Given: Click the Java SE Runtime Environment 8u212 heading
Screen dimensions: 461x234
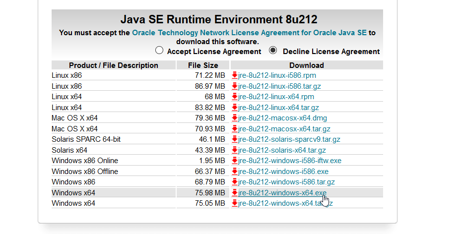Looking at the screenshot, I should (x=219, y=19).
